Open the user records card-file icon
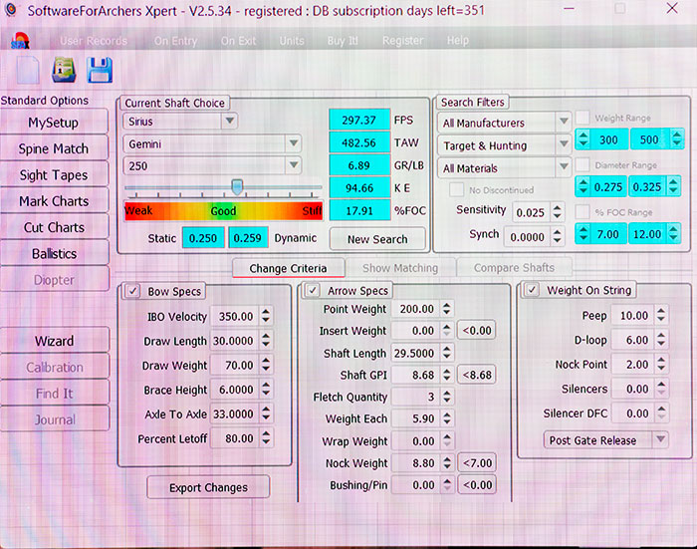This screenshot has width=697, height=549. (x=64, y=70)
